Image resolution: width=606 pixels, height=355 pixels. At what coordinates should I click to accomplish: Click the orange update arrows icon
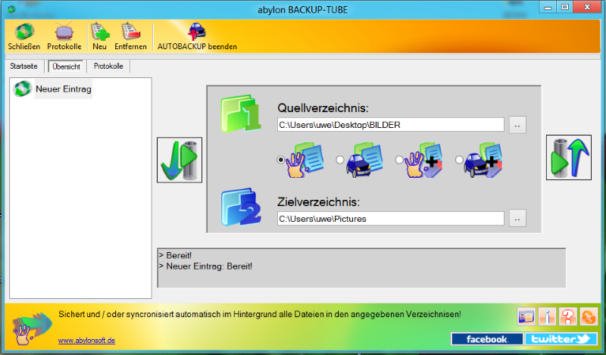pos(589,316)
